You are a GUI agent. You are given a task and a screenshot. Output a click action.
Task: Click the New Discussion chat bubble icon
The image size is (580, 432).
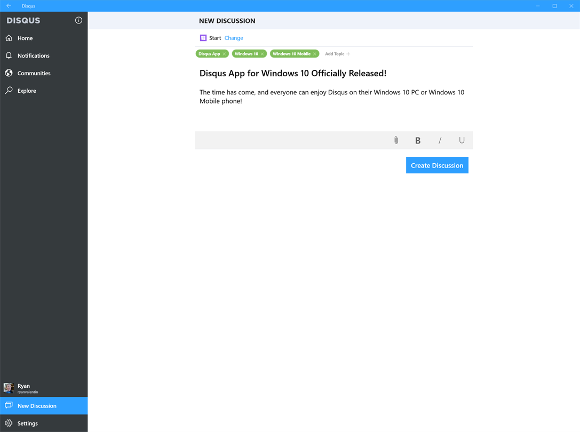tap(9, 405)
